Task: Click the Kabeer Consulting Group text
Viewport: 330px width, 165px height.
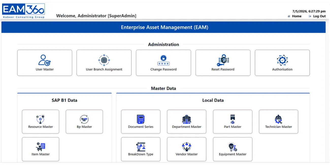Action: [x=24, y=17]
